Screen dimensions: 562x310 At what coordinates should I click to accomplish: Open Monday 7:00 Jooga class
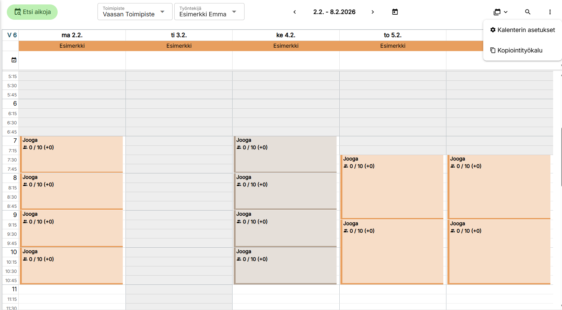(x=72, y=154)
